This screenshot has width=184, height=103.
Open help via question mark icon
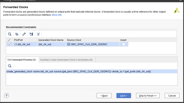pos(6,95)
